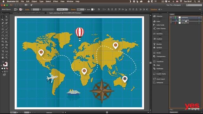This screenshot has height=114, width=203.
Task: Hide the background layer
Action: pyautogui.click(x=171, y=23)
